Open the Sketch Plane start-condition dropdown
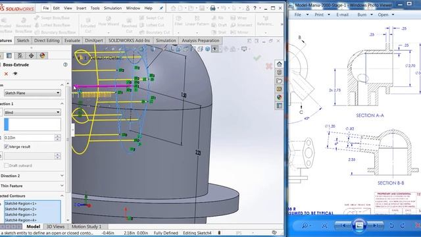 (x=32, y=93)
